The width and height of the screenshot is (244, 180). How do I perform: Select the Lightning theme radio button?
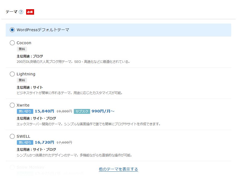pyautogui.click(x=12, y=74)
